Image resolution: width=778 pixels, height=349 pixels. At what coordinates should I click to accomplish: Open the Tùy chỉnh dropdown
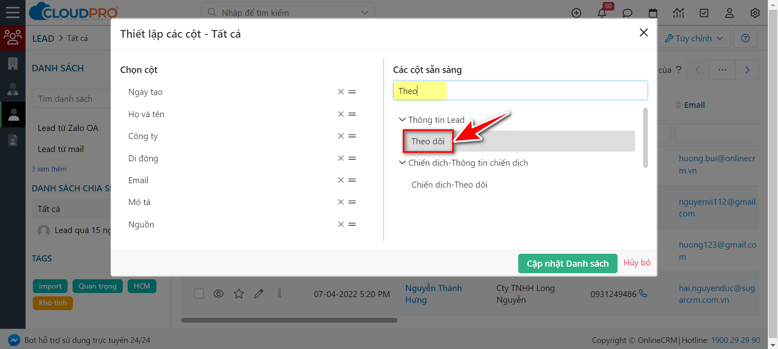694,38
